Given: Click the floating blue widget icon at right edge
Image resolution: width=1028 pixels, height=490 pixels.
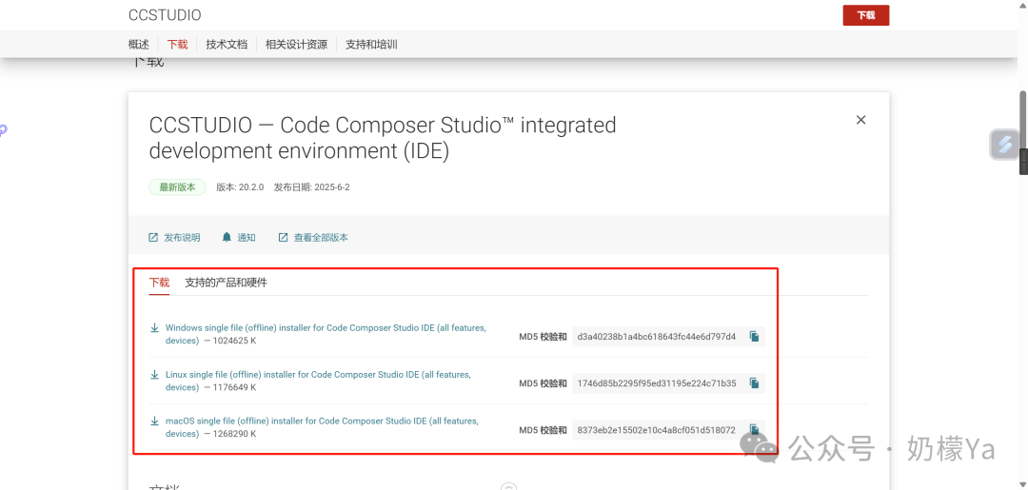Looking at the screenshot, I should click(1004, 145).
